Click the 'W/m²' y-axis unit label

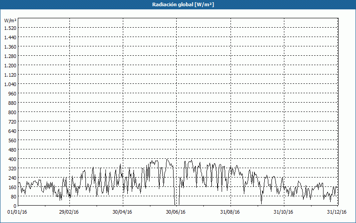(10, 21)
